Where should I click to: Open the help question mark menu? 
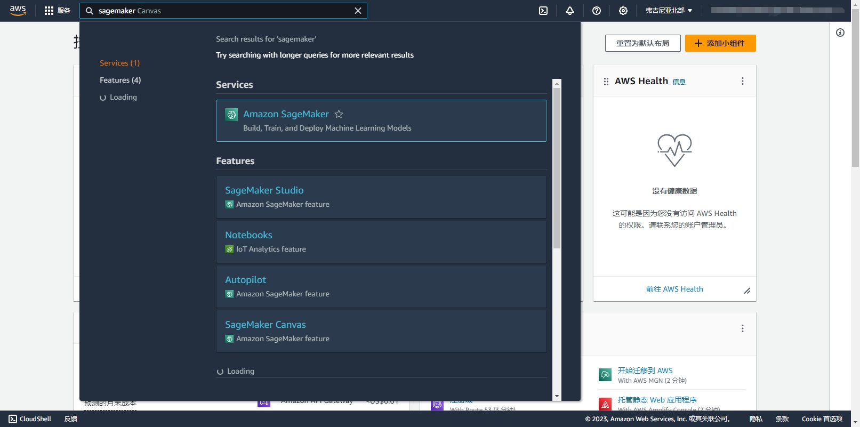click(597, 11)
